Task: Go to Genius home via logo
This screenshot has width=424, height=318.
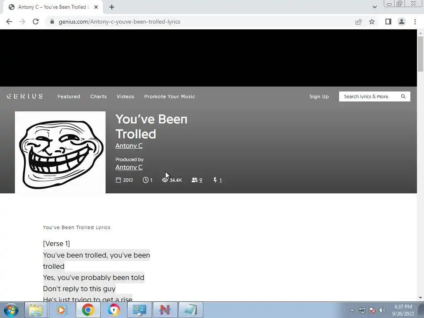Action: click(x=25, y=96)
